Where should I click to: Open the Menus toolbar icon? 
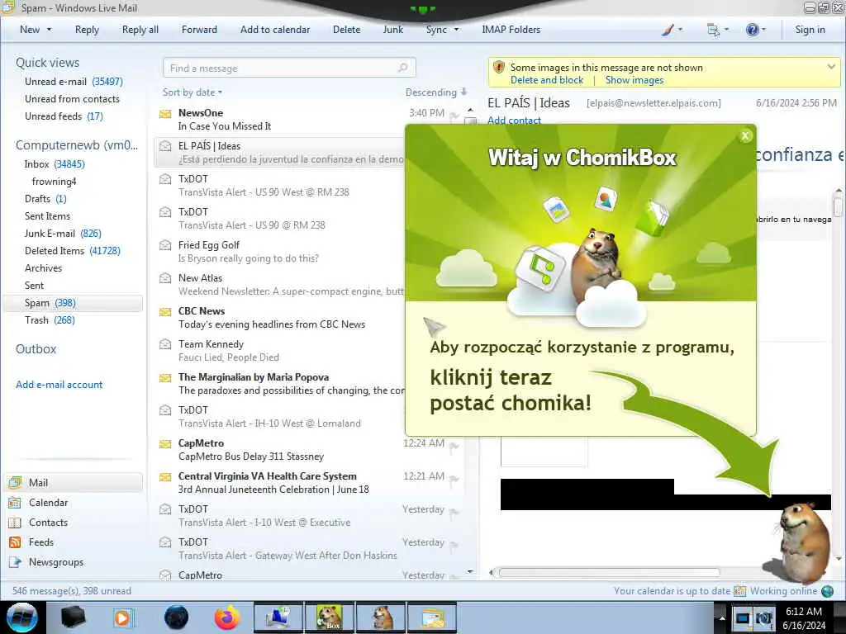tap(713, 31)
